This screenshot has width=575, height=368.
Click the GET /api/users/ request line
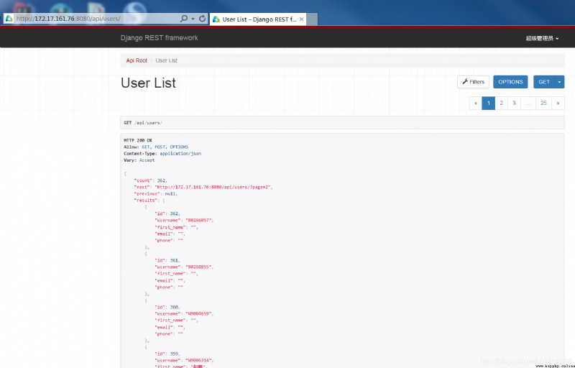point(143,123)
